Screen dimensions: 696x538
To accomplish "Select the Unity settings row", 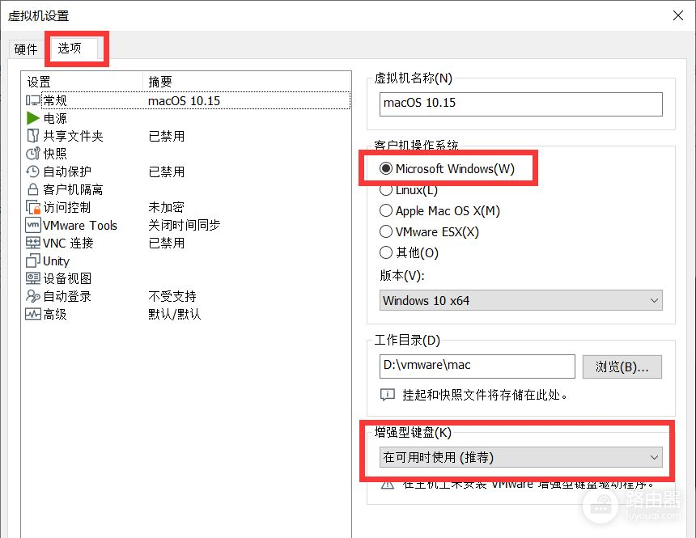I will click(187, 261).
